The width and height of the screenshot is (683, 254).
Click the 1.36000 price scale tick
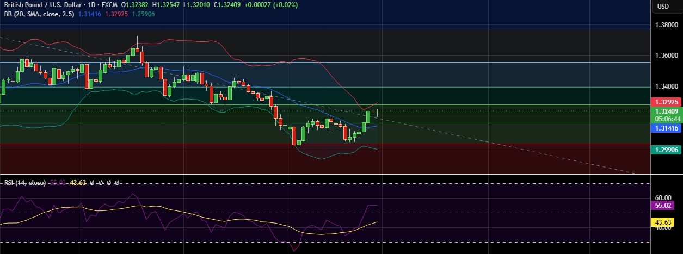[666, 55]
